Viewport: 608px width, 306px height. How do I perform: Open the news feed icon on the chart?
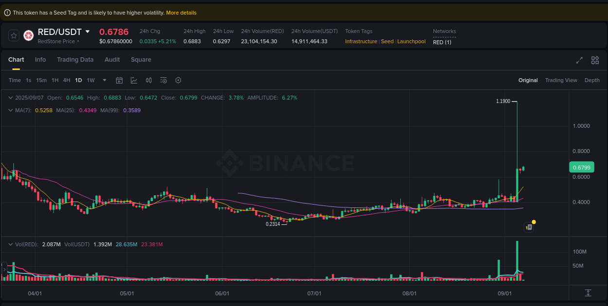tap(529, 227)
